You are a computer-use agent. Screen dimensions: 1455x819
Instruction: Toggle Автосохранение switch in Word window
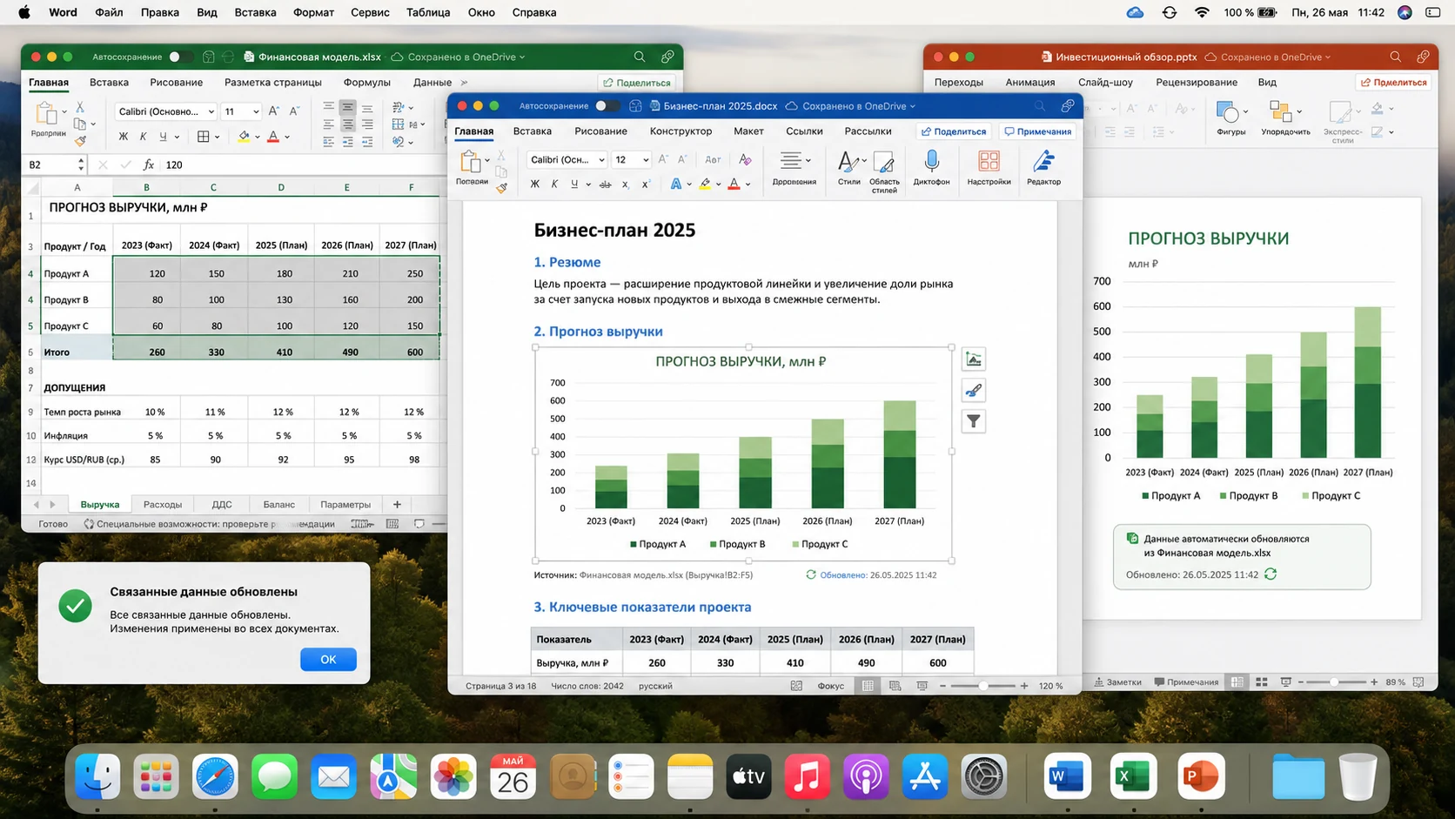click(607, 106)
